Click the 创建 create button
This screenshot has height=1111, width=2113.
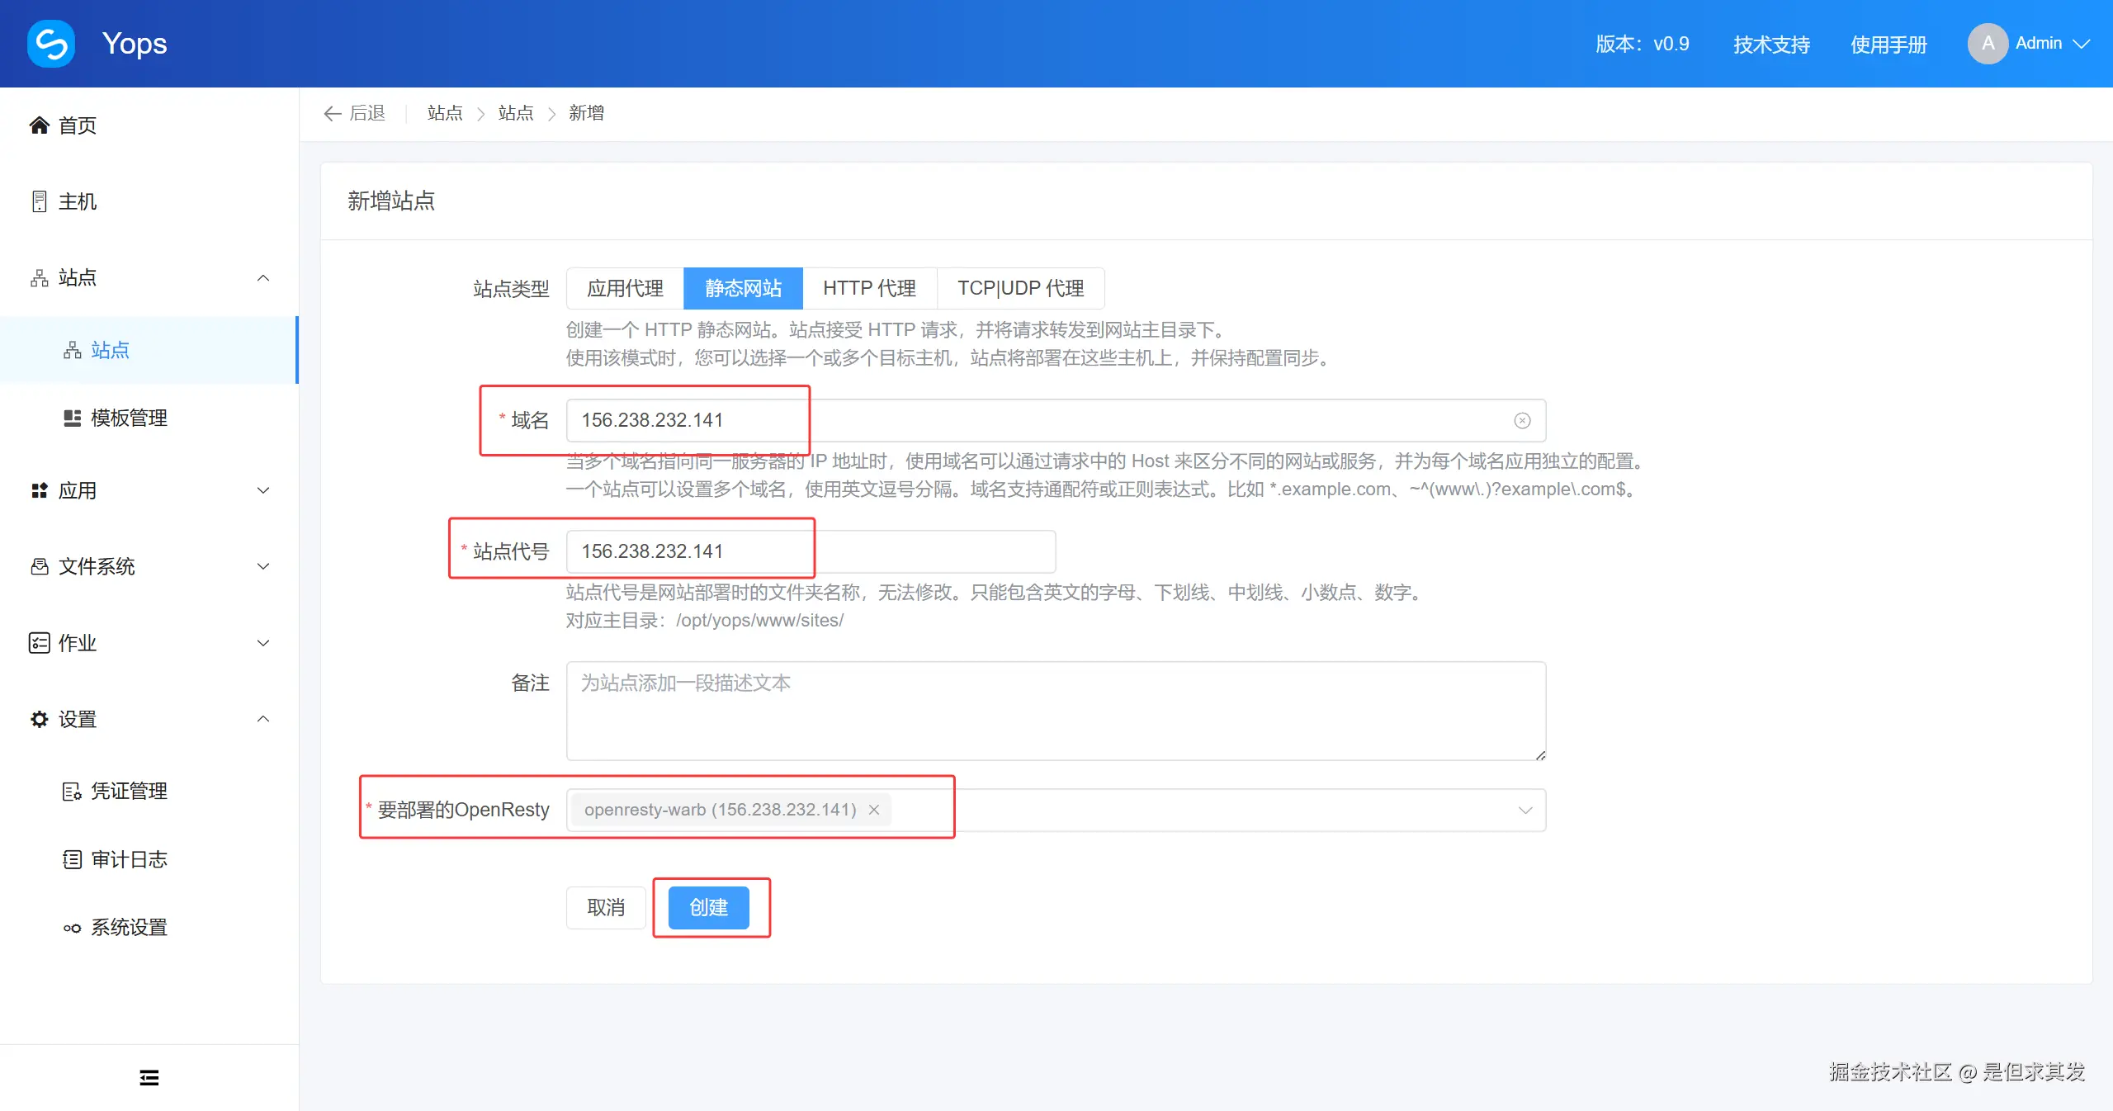pos(708,907)
